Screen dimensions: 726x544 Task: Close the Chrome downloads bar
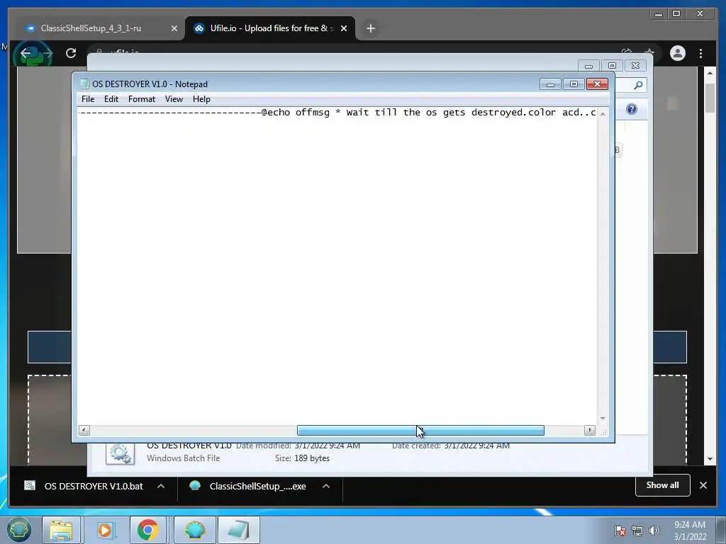(703, 485)
